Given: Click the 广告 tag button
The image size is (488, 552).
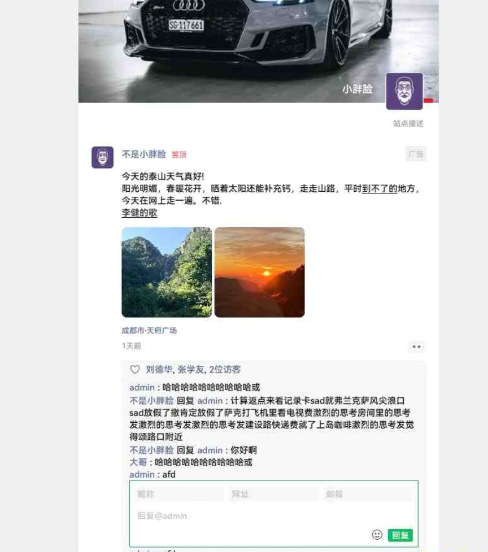Looking at the screenshot, I should pyautogui.click(x=416, y=154).
